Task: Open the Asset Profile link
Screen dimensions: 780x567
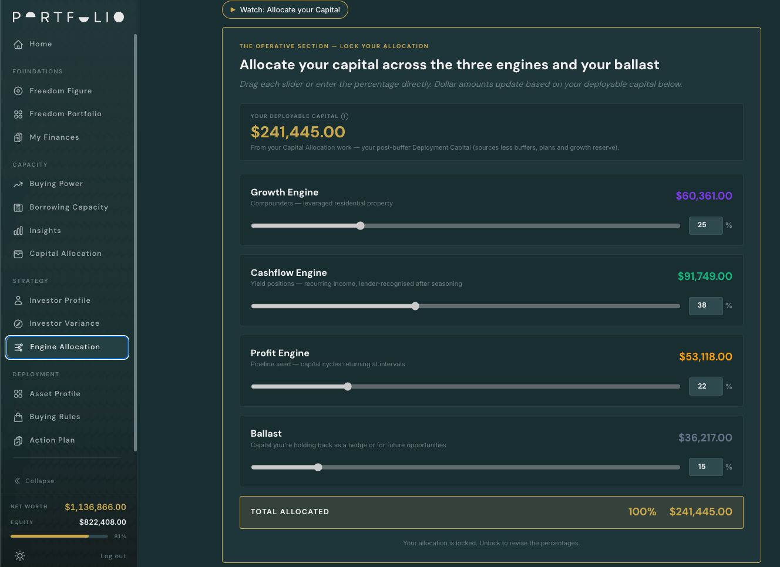Action: click(67, 394)
